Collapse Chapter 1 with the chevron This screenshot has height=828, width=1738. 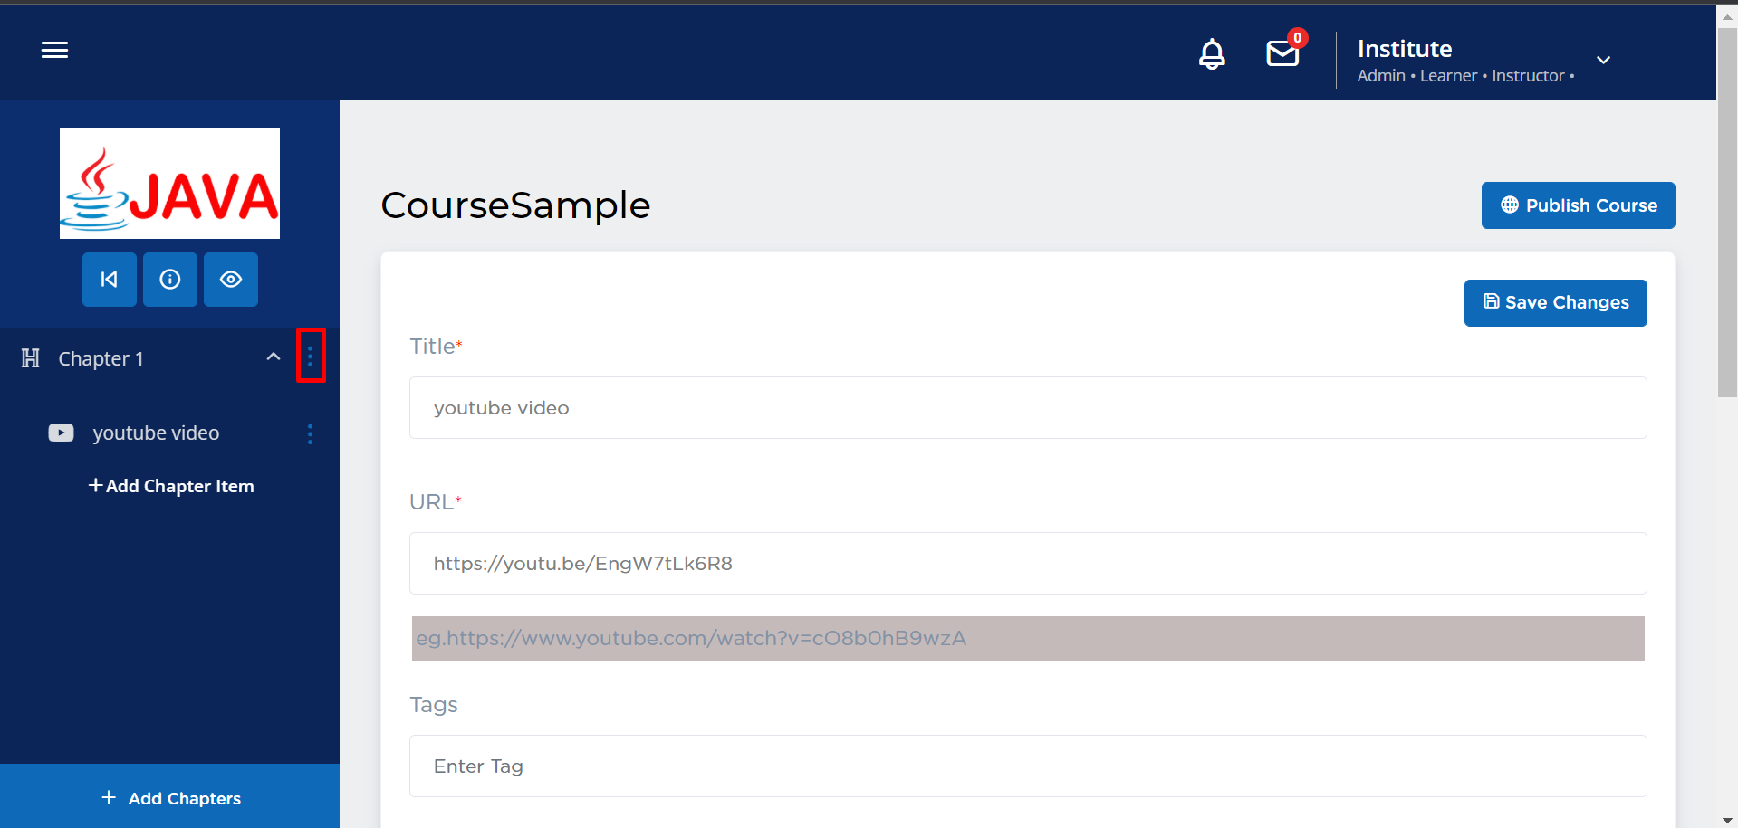(x=273, y=357)
